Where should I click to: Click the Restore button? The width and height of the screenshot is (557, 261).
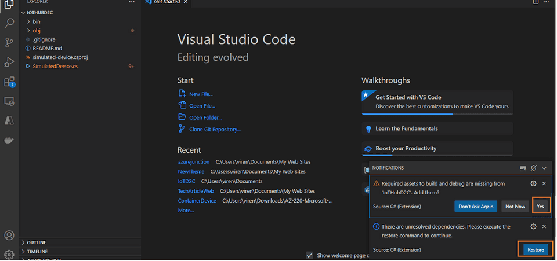[536, 249]
